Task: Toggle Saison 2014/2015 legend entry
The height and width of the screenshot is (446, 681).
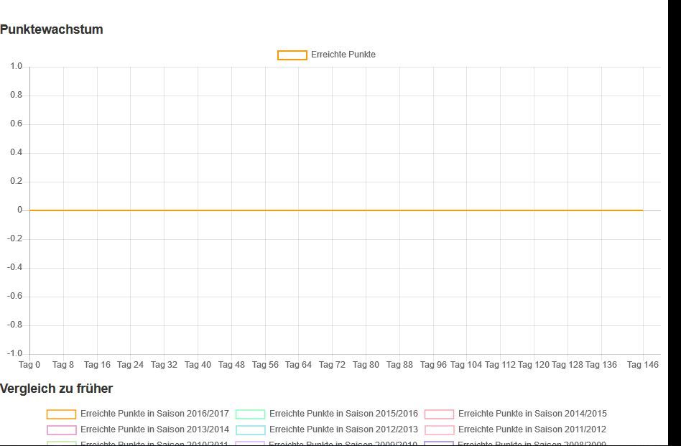Action: (532, 414)
